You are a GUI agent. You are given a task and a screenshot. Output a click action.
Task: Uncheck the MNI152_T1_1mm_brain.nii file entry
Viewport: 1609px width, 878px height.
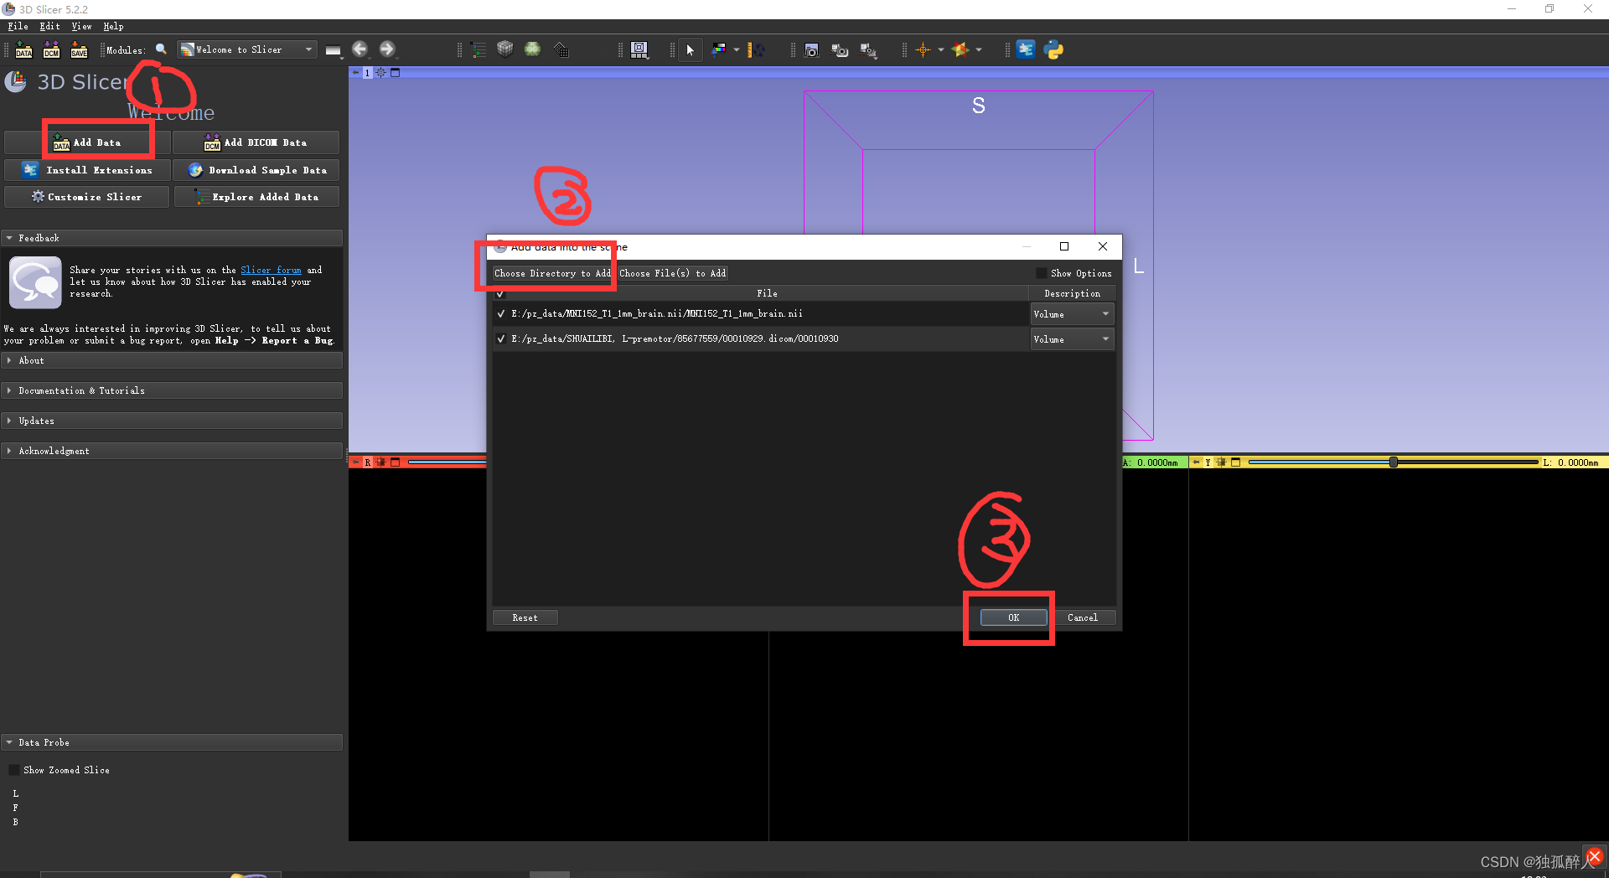point(500,313)
